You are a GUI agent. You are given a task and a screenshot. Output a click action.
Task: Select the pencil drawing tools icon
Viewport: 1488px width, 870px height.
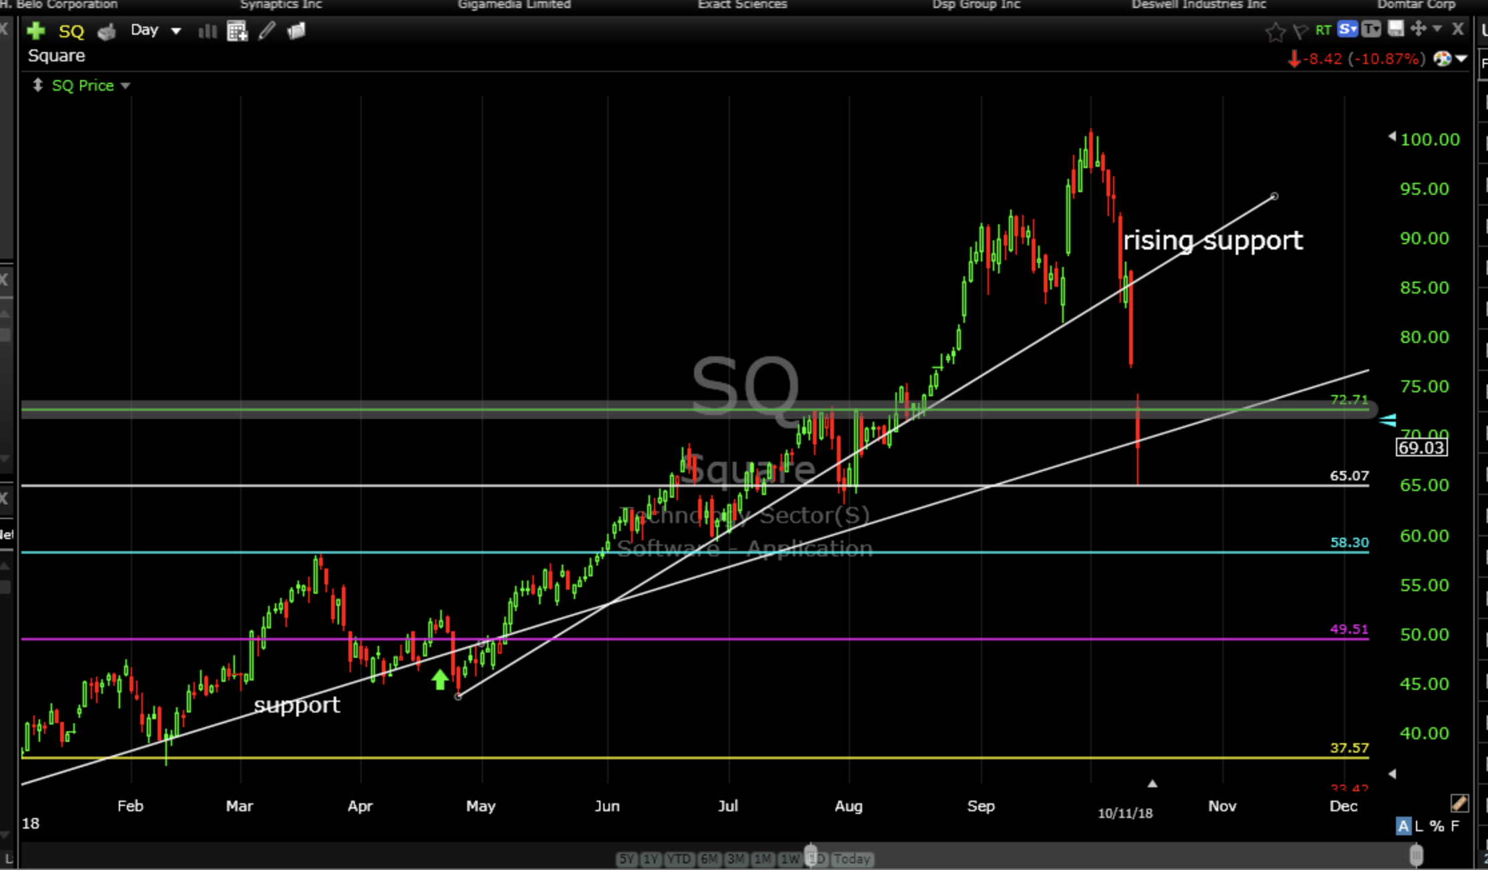(267, 31)
